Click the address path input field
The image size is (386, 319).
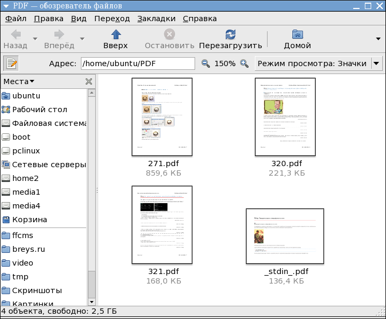coord(137,63)
